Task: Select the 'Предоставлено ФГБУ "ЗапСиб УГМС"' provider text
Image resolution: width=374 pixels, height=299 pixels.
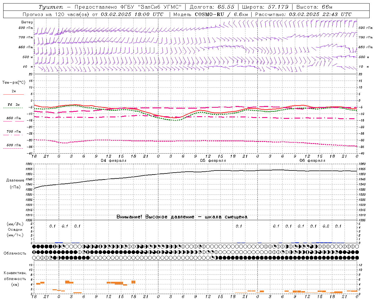Action: tap(128, 7)
